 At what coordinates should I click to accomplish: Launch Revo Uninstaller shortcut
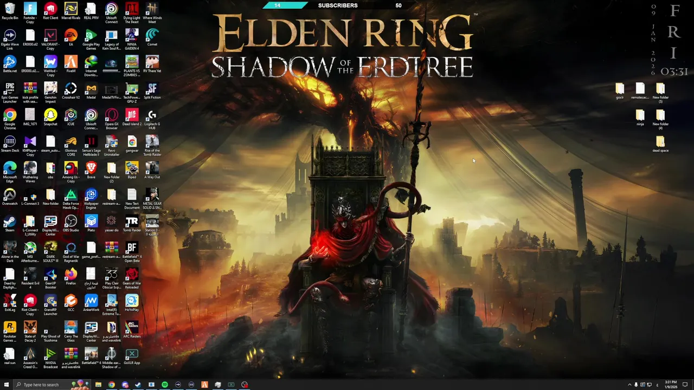pyautogui.click(x=112, y=146)
